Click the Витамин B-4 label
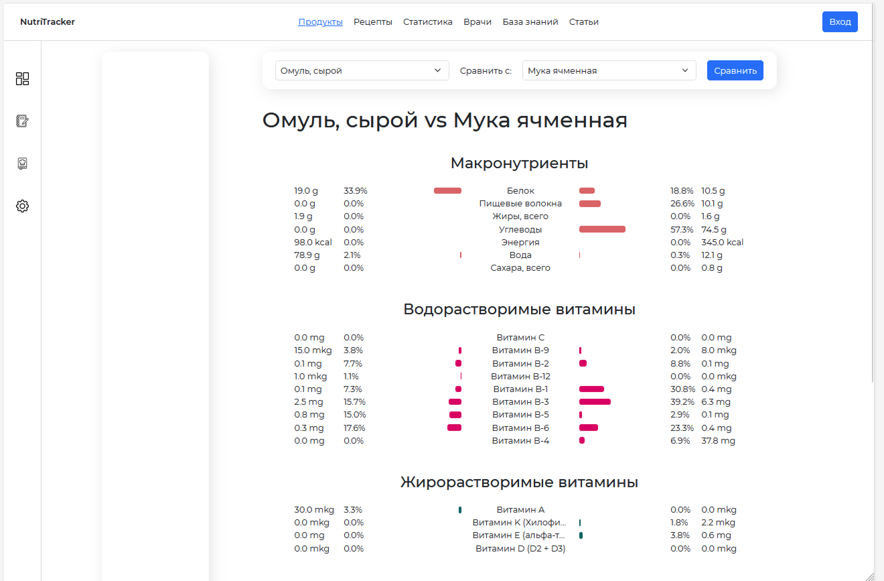The image size is (884, 581). [x=520, y=441]
